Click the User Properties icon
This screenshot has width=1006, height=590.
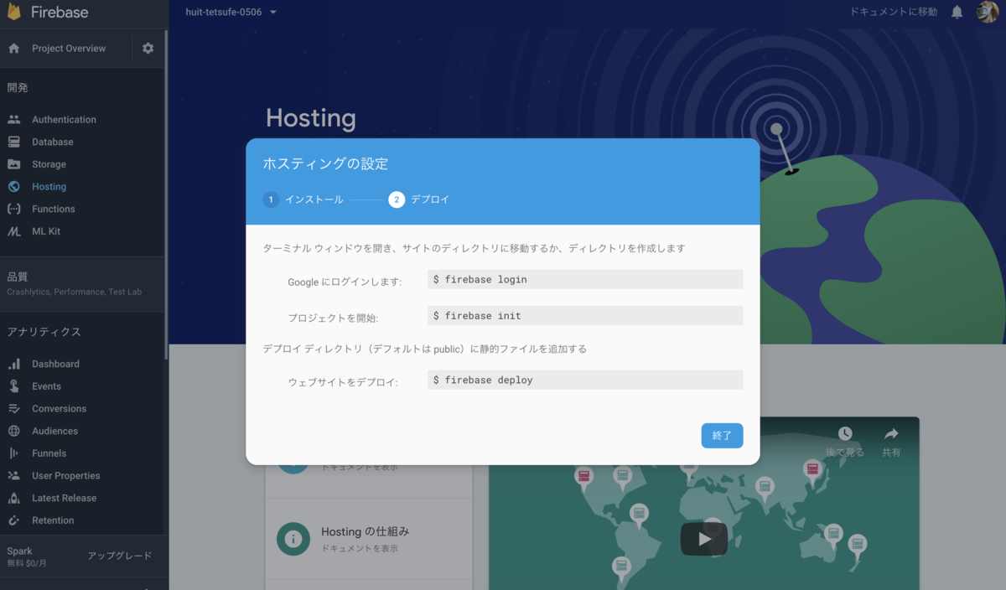coord(13,476)
